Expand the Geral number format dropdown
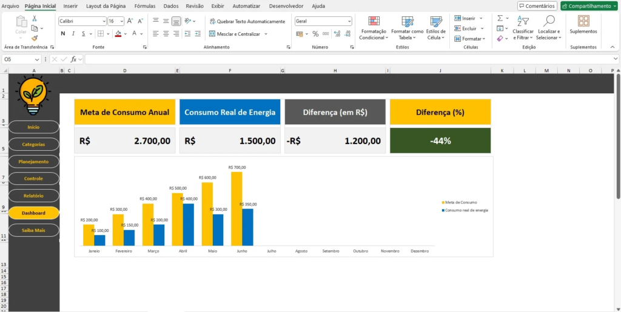Image resolution: width=621 pixels, height=312 pixels. (x=349, y=21)
